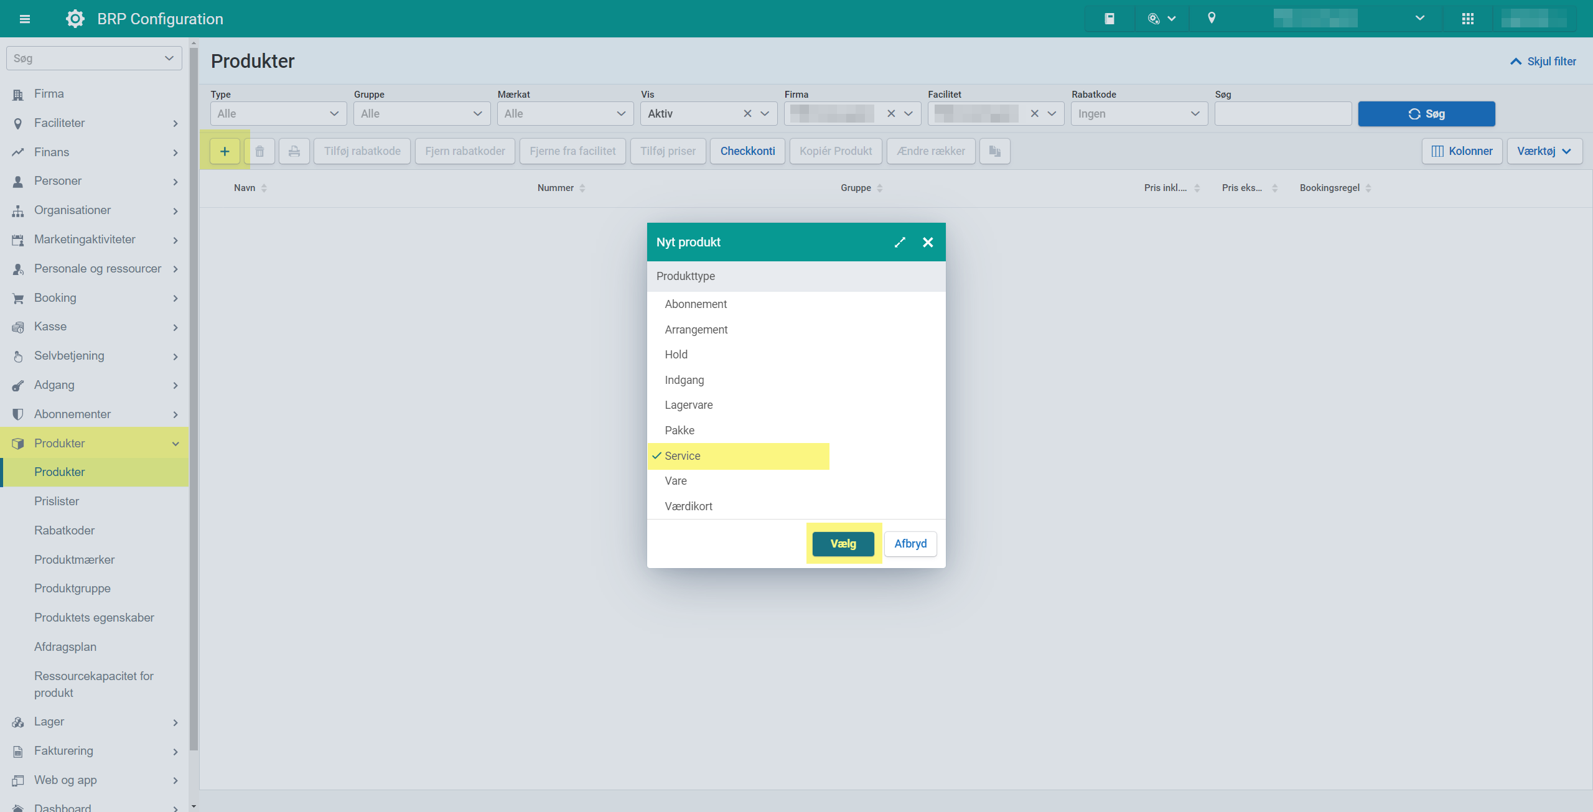
Task: Open the Type filter dropdown
Action: (x=279, y=114)
